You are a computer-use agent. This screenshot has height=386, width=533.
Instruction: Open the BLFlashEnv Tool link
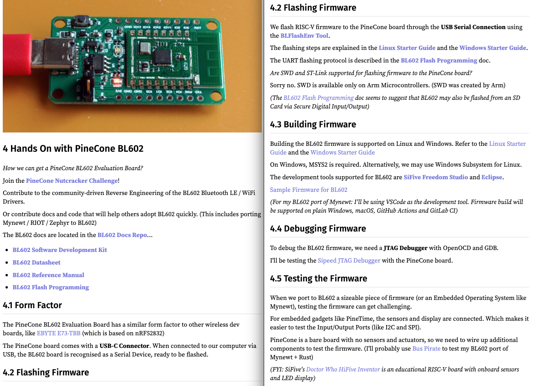pyautogui.click(x=304, y=36)
